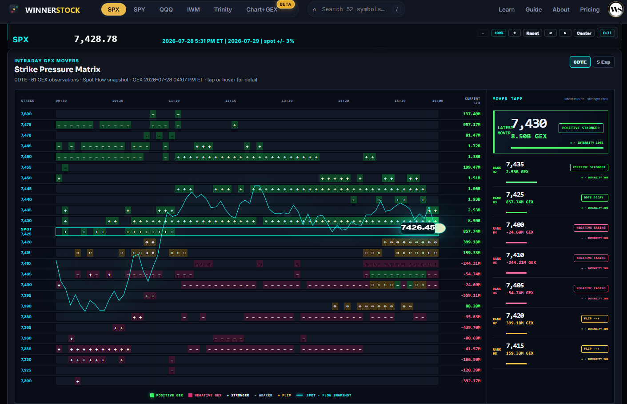
Task: Click the 7,500 strike row label
Action: point(26,114)
